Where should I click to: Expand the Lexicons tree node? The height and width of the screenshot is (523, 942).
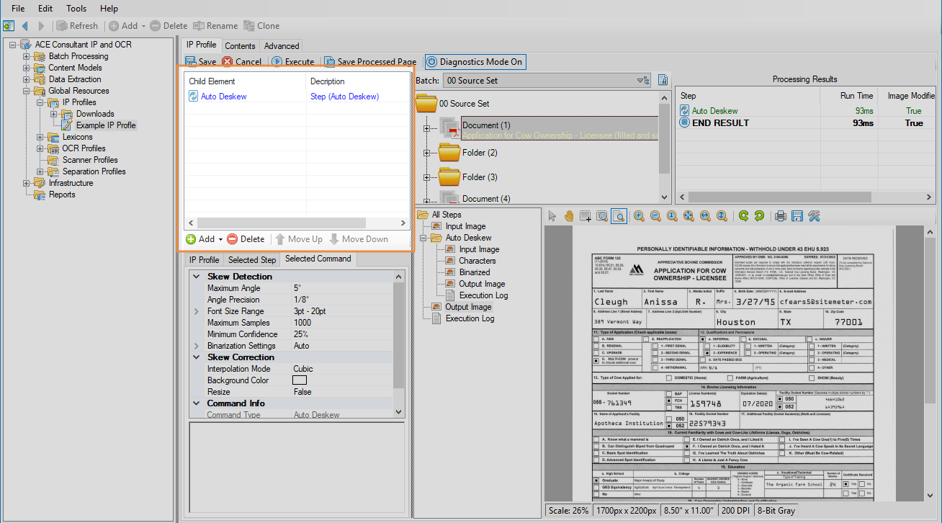coord(38,137)
